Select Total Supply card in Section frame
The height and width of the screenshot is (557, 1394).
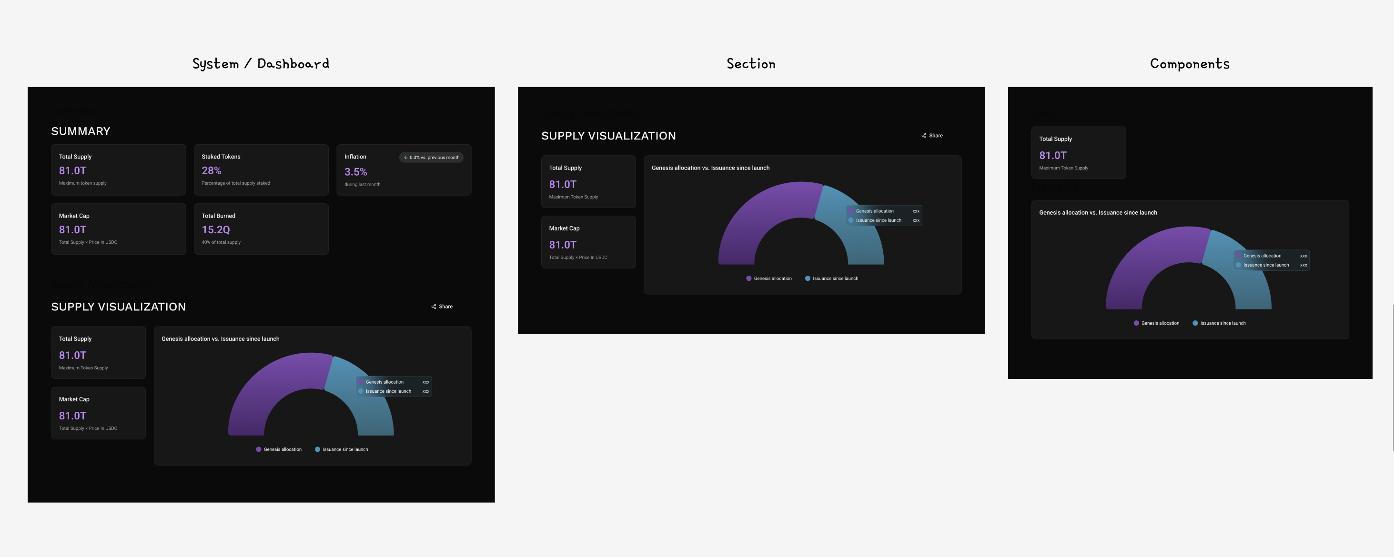point(588,182)
